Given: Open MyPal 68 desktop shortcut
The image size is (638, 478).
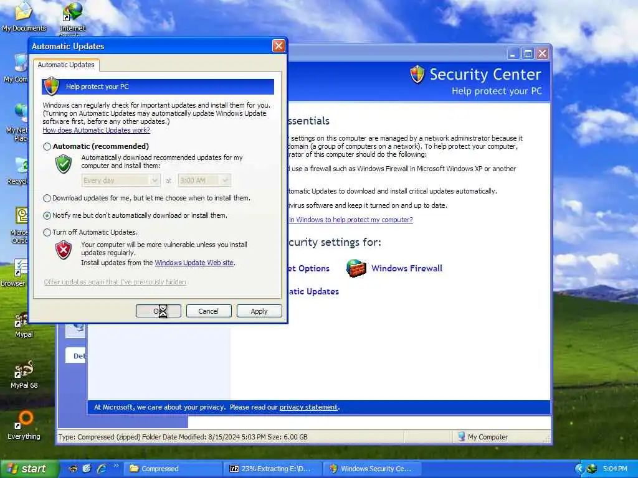Looking at the screenshot, I should click(x=24, y=375).
